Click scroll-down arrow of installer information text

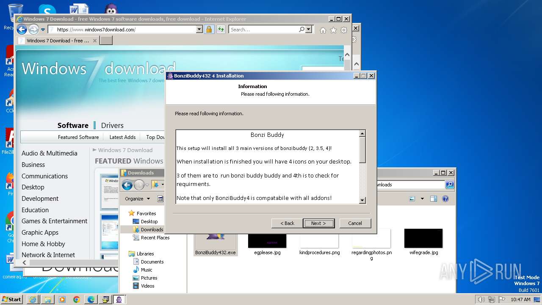362,200
